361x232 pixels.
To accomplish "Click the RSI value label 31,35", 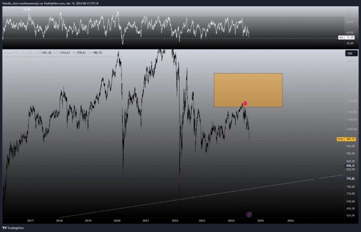I will (347, 37).
